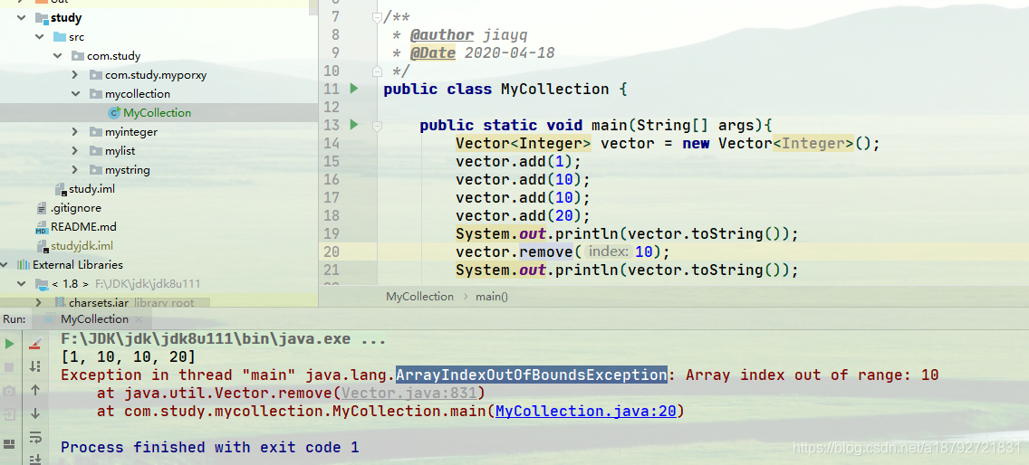1029x465 pixels.
Task: Click line number 12 in the gutter
Action: click(332, 107)
